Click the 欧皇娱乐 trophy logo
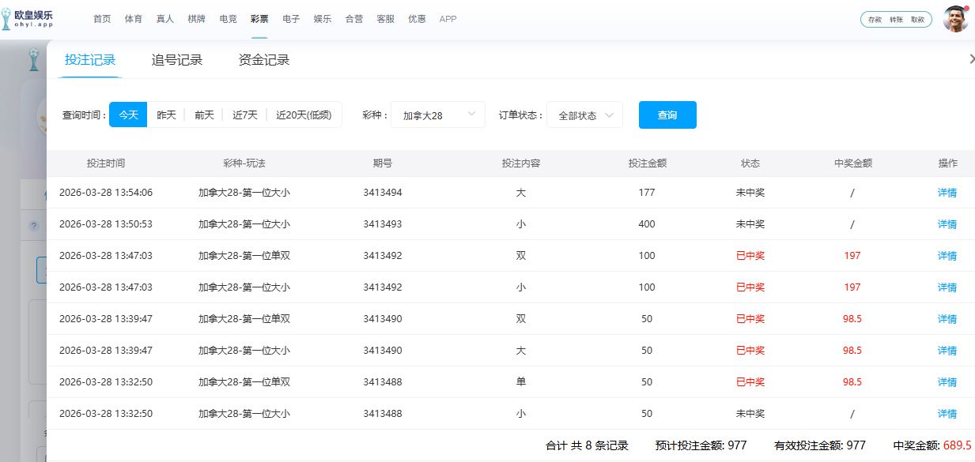This screenshot has width=975, height=462. 7,20
